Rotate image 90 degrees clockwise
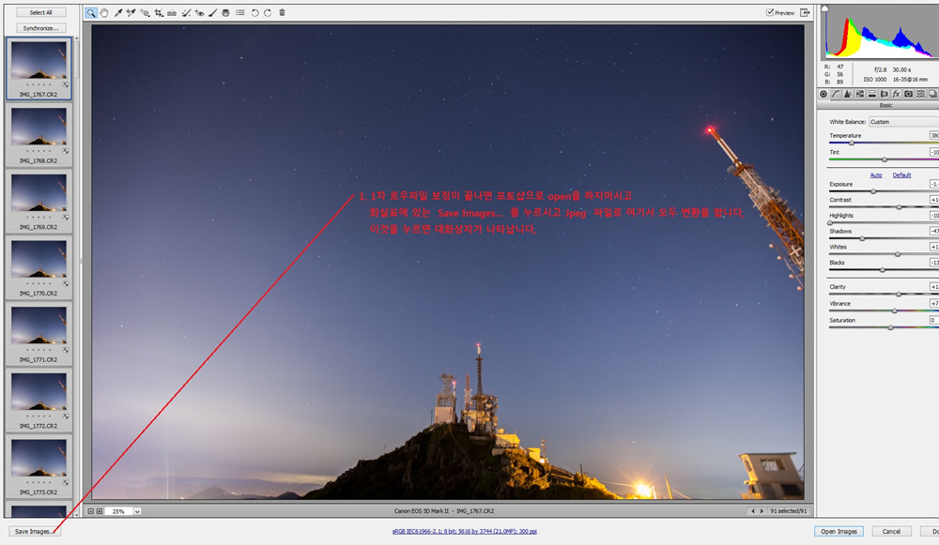This screenshot has width=939, height=545. pos(268,13)
